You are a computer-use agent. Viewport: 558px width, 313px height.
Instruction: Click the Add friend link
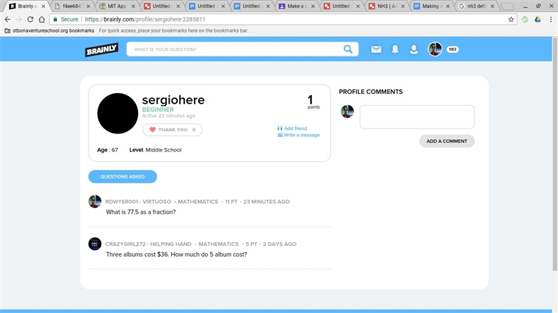tap(292, 129)
